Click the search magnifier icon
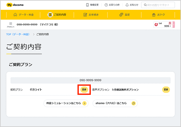181x127 pixels. [145, 5]
